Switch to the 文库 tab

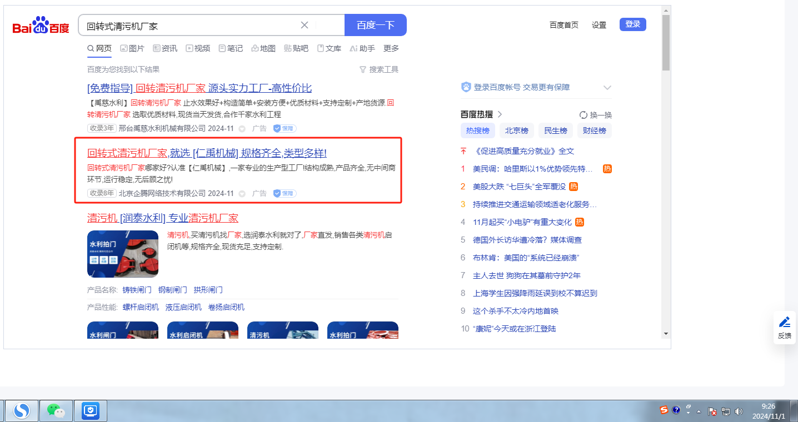(x=329, y=48)
